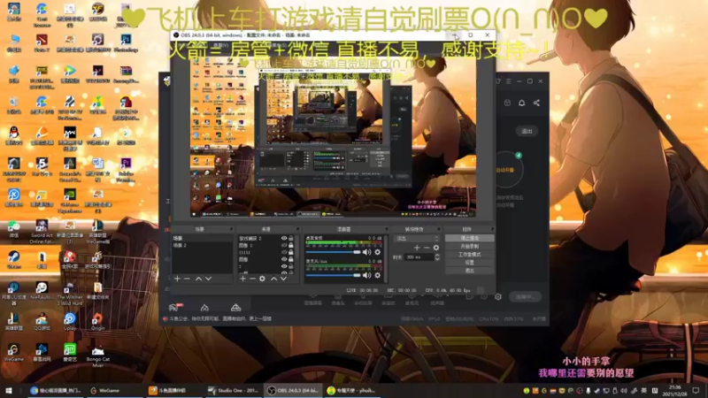Open the 桌面音频 audio settings gear
708x398 pixels.
pos(378,252)
